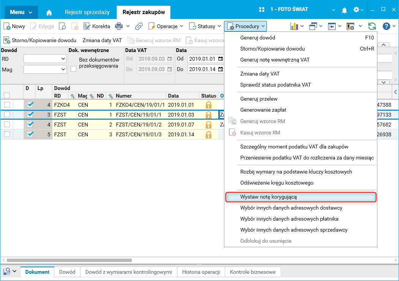Expand the Mag warehouse dropdown

pos(63,69)
